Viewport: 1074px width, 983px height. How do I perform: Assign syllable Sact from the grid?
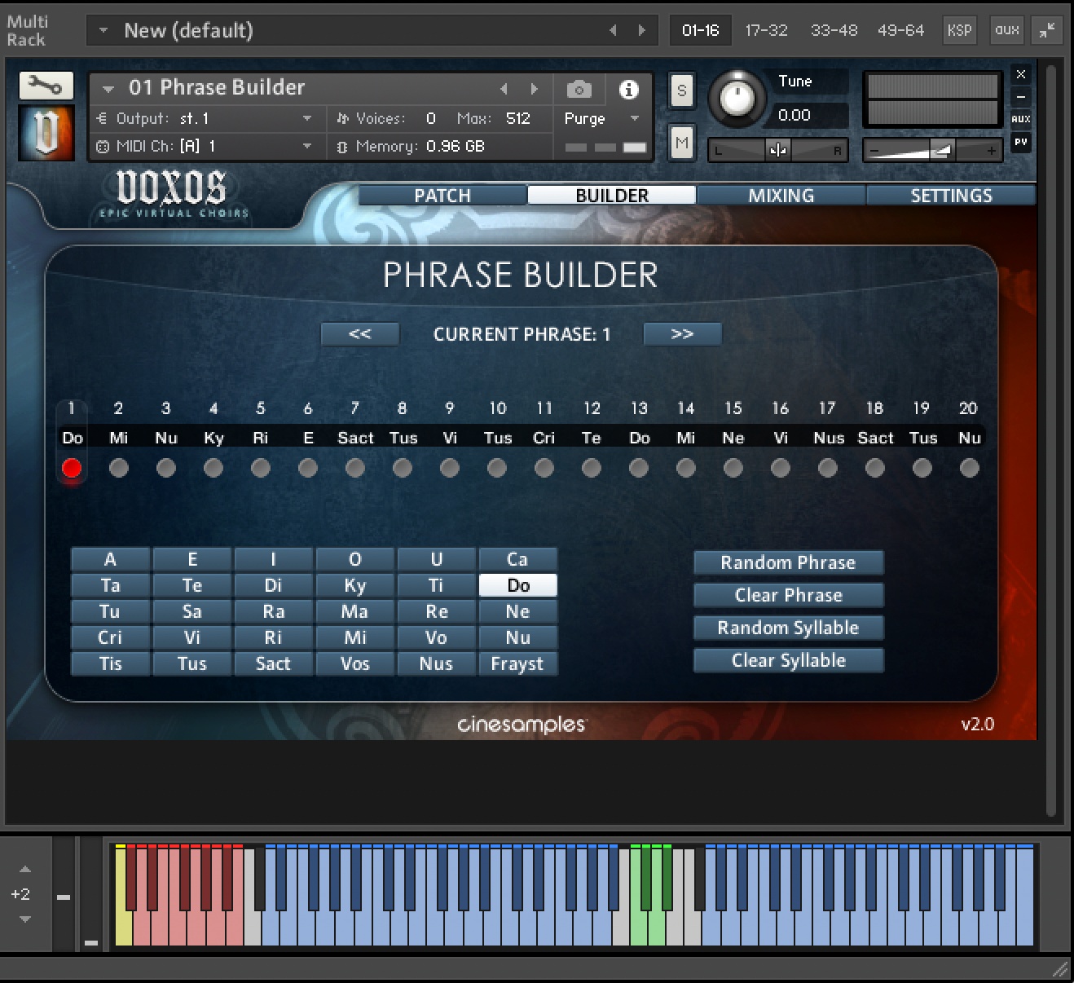(273, 663)
